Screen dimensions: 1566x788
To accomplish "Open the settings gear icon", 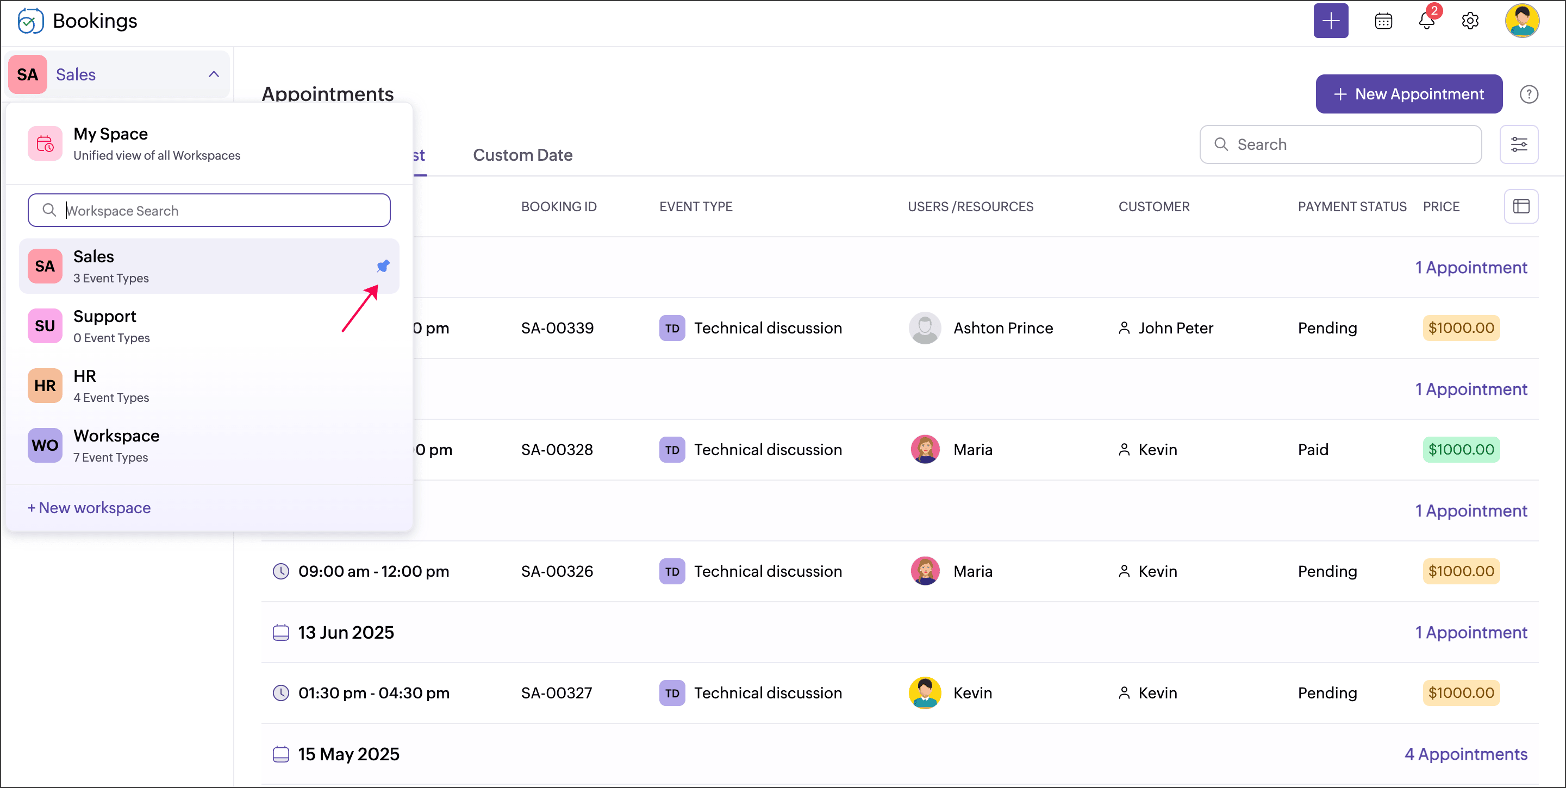I will pyautogui.click(x=1469, y=21).
